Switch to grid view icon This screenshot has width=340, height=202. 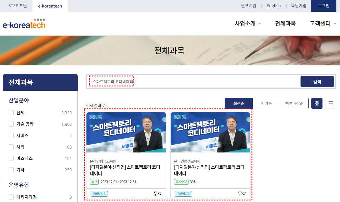[x=317, y=103]
